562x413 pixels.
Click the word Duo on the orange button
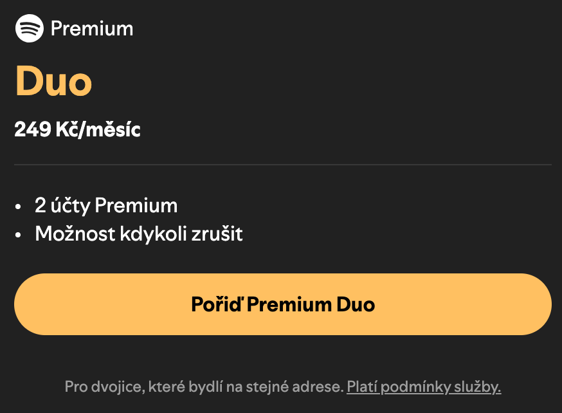pyautogui.click(x=356, y=304)
